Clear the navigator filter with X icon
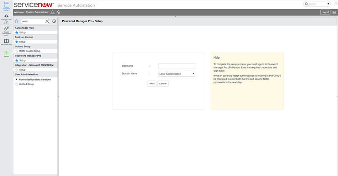The height and width of the screenshot is (176, 338). tap(47, 21)
